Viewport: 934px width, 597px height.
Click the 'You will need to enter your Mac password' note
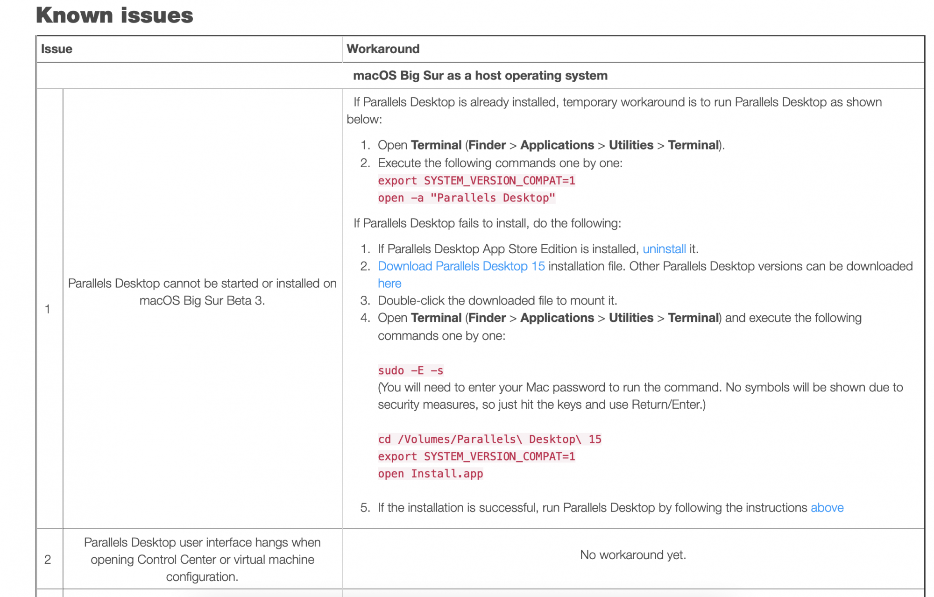(640, 396)
